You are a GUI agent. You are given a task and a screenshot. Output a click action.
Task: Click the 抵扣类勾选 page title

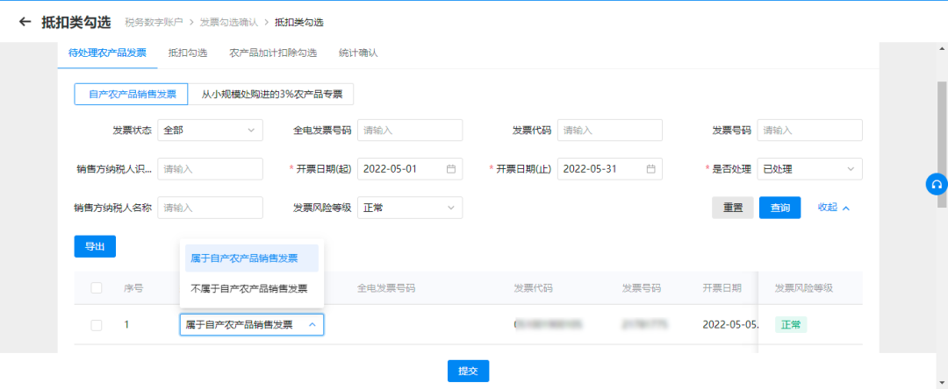(x=76, y=22)
